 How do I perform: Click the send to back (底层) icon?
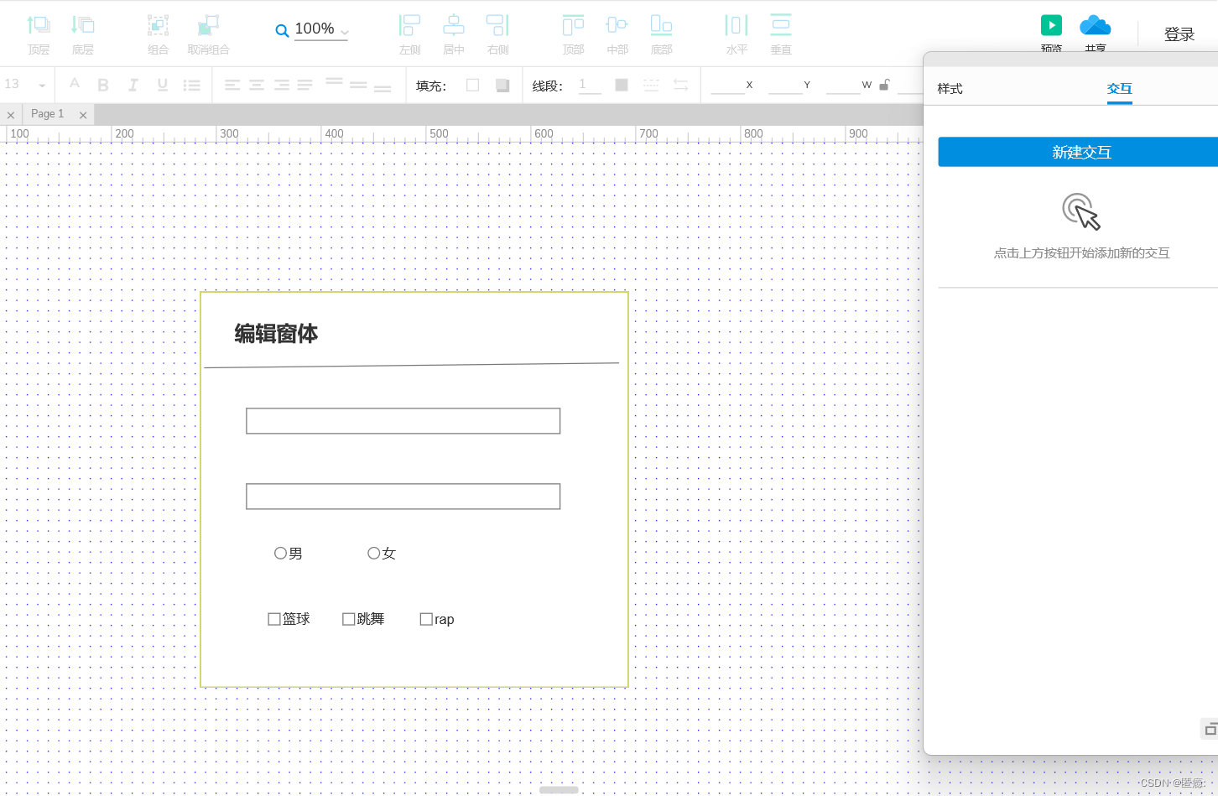click(82, 25)
